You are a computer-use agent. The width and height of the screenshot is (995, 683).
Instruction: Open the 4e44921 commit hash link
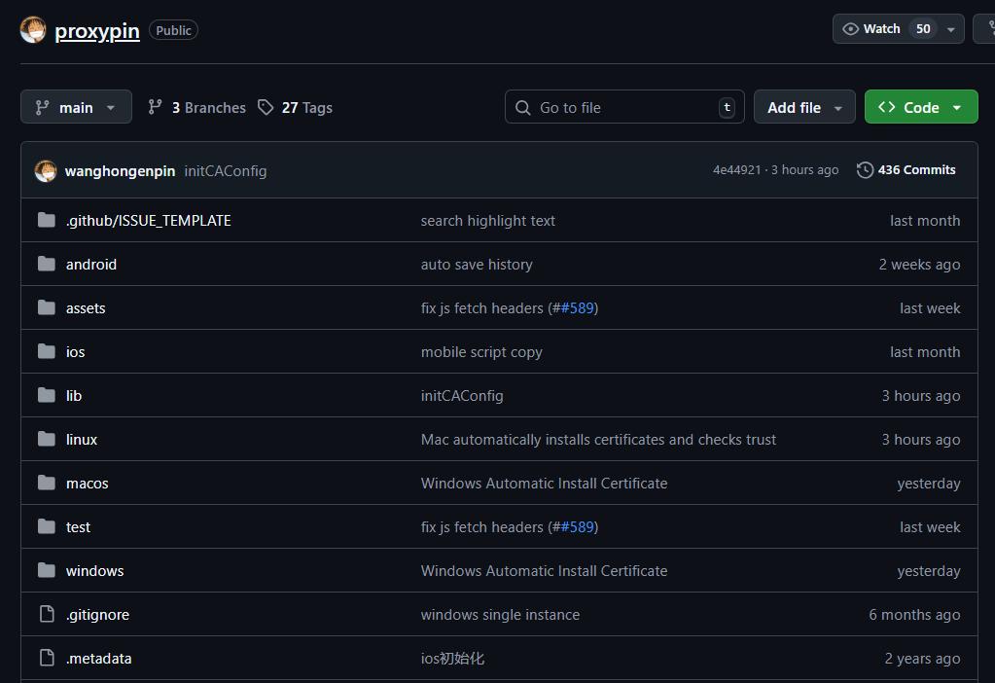[736, 170]
